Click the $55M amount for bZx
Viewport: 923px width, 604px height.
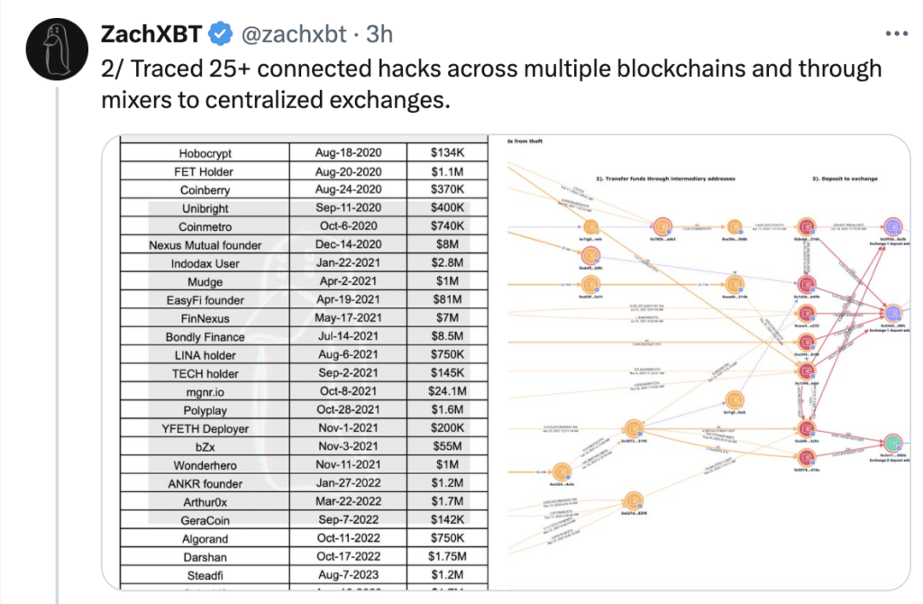tap(448, 447)
